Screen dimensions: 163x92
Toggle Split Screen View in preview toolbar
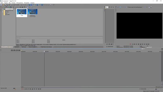coord(125,7)
